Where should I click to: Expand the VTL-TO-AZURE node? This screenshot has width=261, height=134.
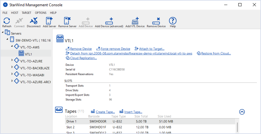coord(12,60)
